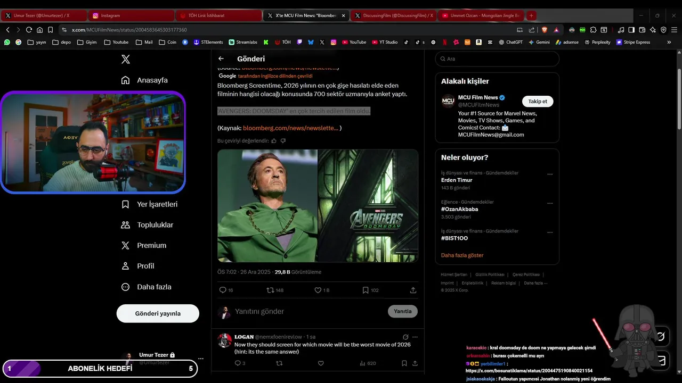The height and width of the screenshot is (383, 682).
Task: Switch to Ummet Ozcan YouTube tab
Action: [481, 15]
